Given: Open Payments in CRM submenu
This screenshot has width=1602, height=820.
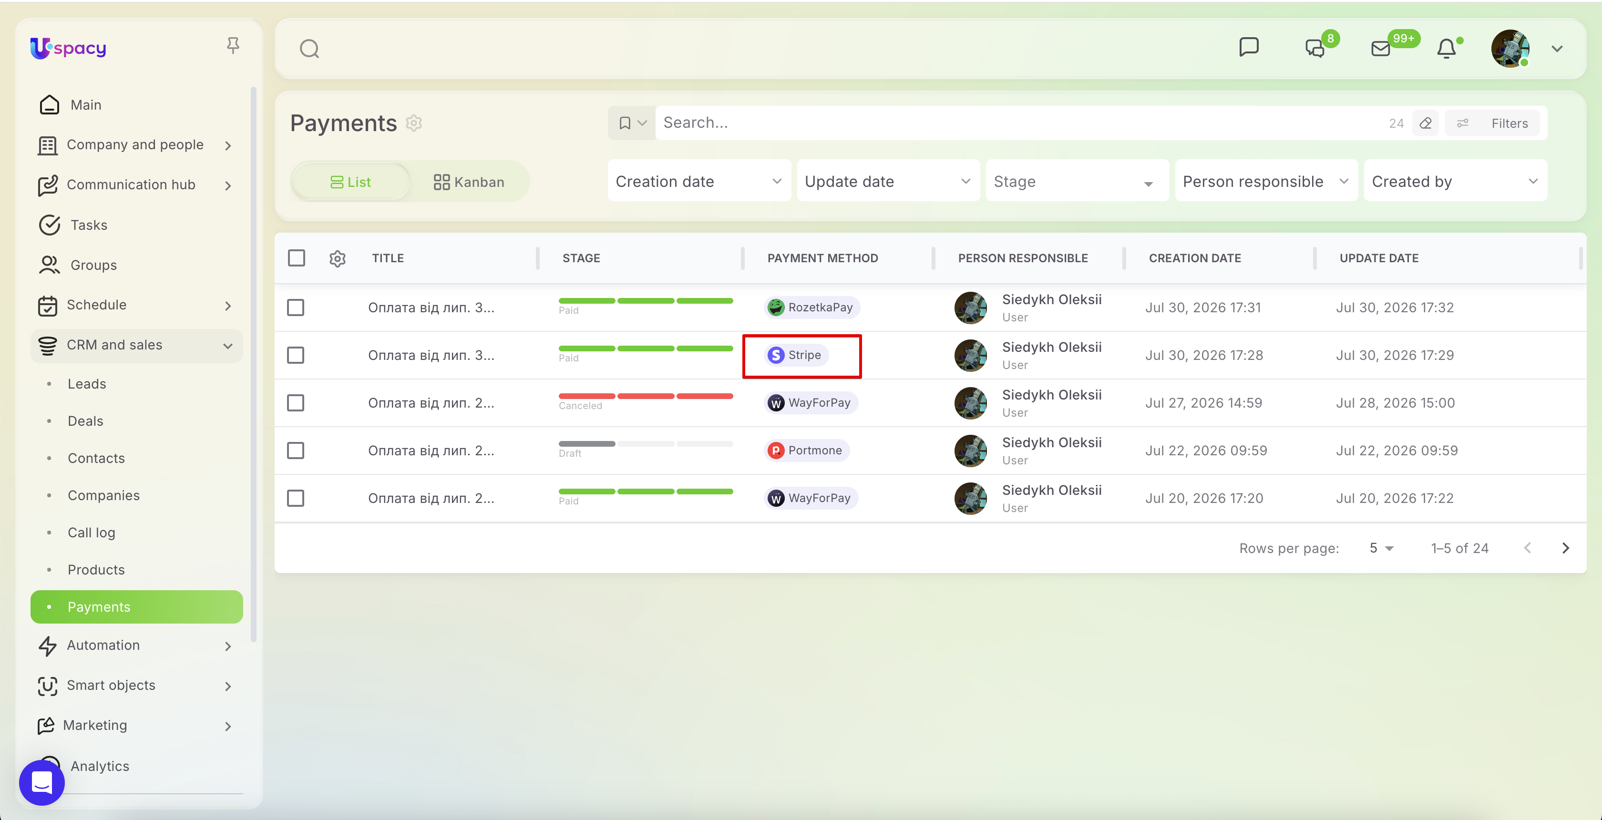Looking at the screenshot, I should point(137,607).
